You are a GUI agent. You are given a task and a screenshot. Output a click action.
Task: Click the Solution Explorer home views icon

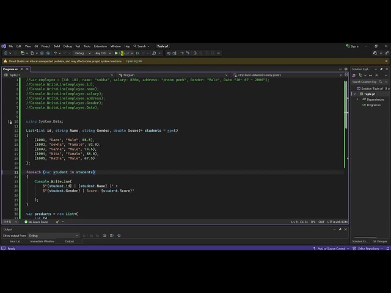coord(354,75)
